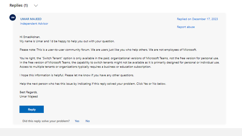Click the 'Help the next person' line
242x136 pixels.
(93, 83)
